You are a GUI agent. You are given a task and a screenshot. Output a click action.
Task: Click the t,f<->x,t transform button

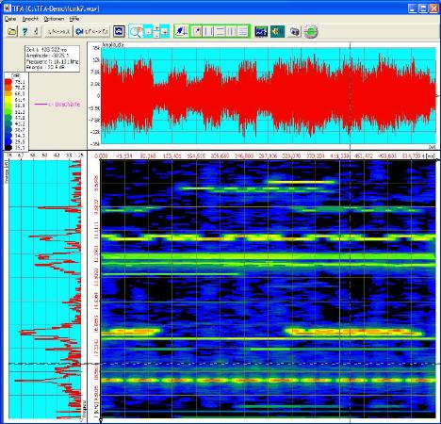(58, 31)
